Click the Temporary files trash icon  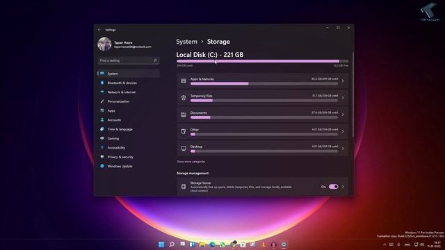click(184, 98)
